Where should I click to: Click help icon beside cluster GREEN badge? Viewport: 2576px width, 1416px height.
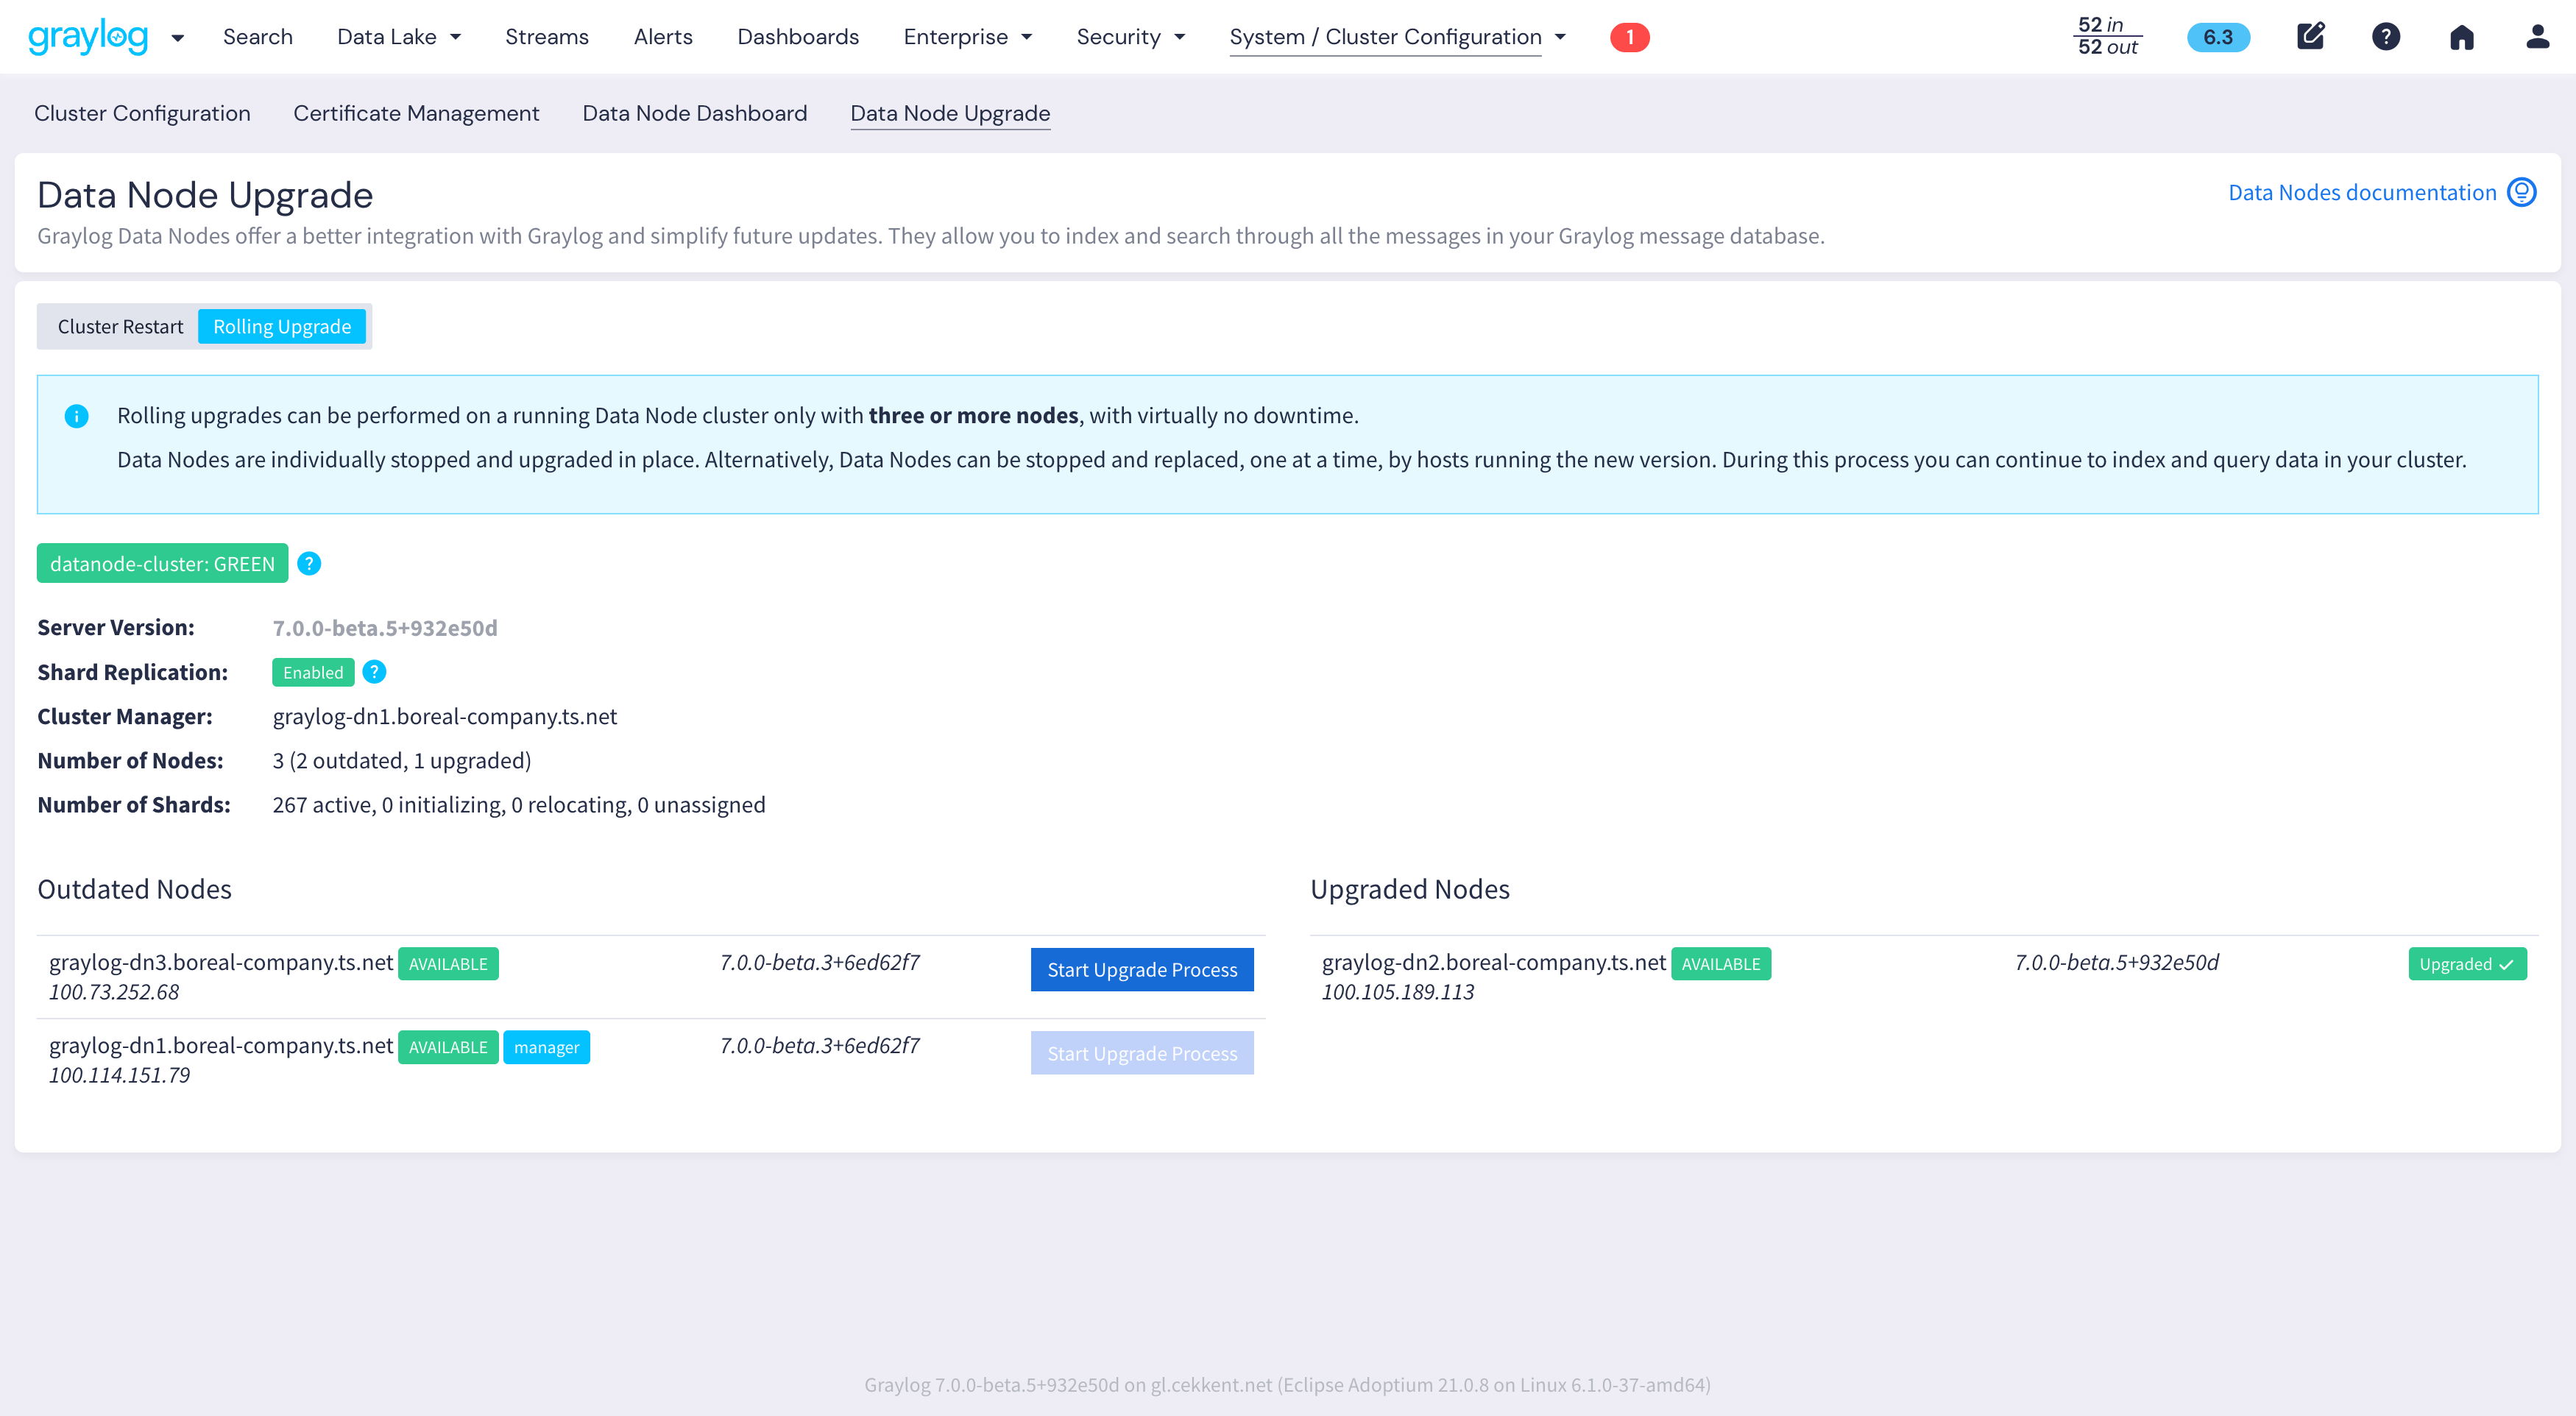pos(309,564)
